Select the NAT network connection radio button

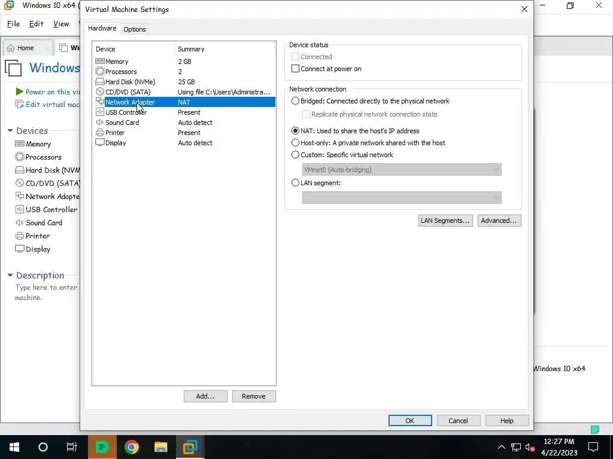(296, 131)
